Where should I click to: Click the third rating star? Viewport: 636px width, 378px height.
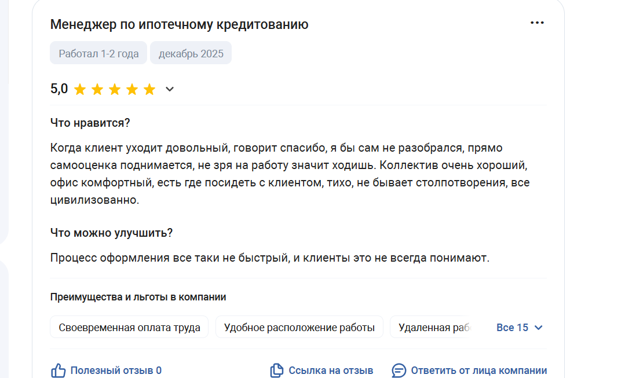[115, 89]
